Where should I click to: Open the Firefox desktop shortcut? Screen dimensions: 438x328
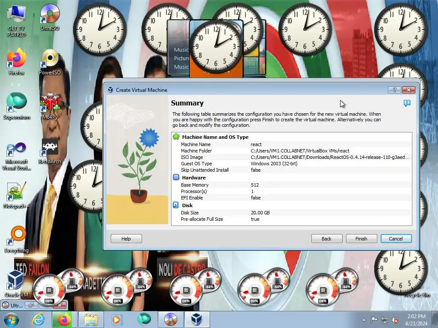pos(16,62)
